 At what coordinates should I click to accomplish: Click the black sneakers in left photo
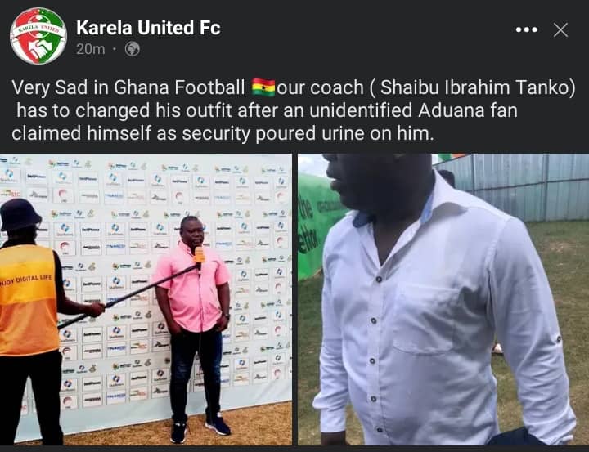(x=200, y=429)
